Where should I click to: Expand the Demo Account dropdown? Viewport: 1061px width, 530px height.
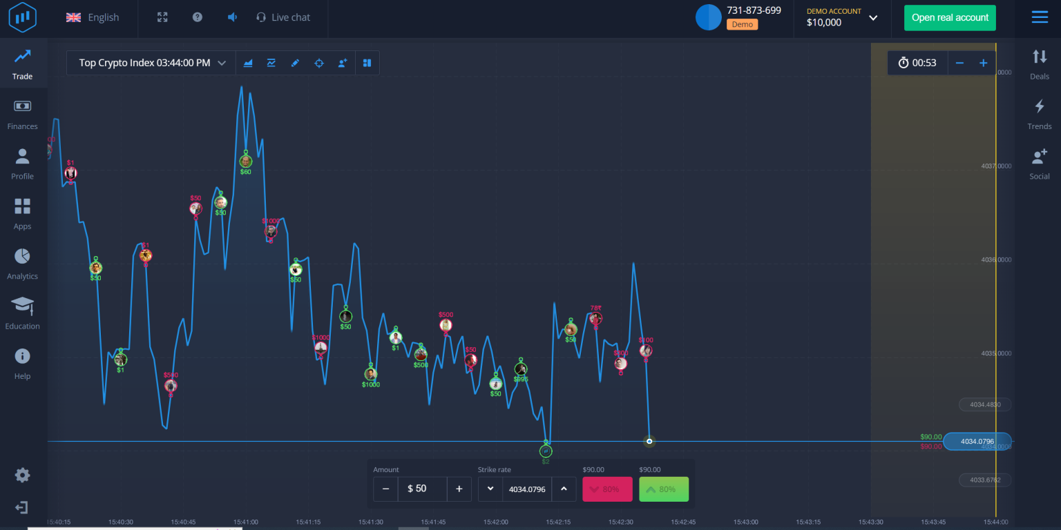tap(873, 19)
